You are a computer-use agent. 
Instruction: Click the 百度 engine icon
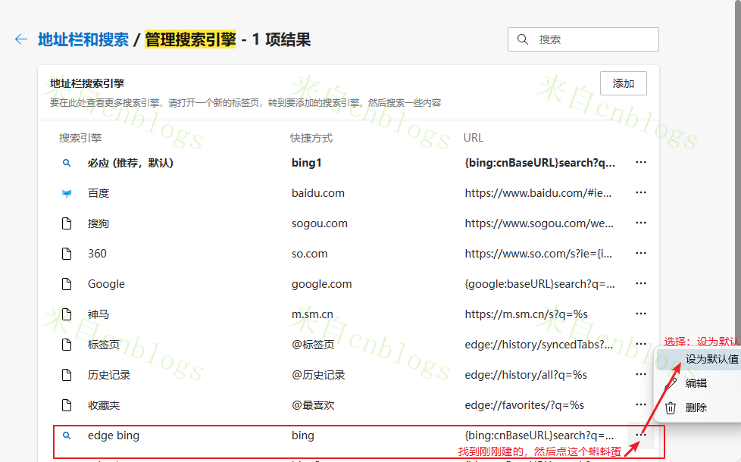tap(67, 193)
